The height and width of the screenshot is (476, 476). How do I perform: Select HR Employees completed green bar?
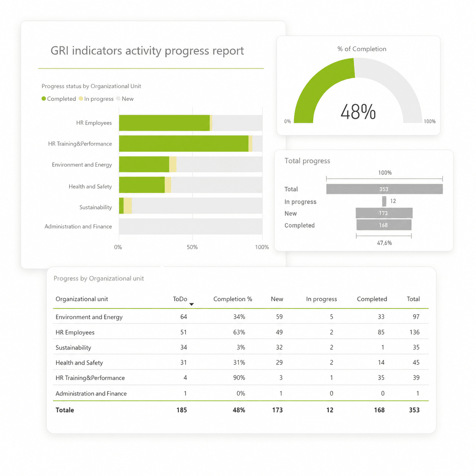(164, 123)
